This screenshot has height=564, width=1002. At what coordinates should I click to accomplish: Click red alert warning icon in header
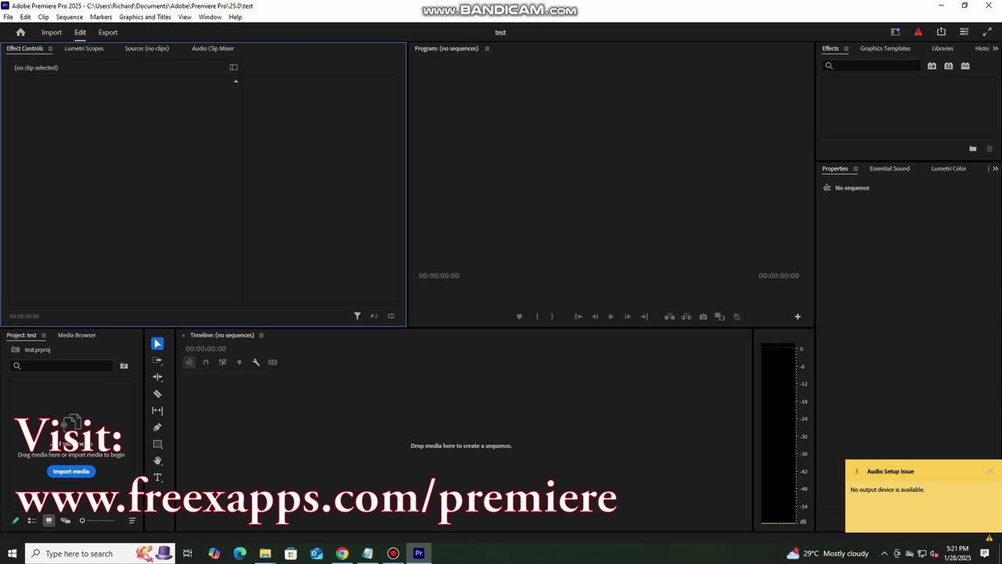click(x=918, y=32)
